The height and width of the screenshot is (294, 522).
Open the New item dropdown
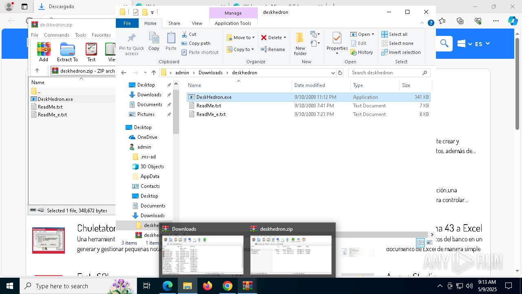point(315,34)
